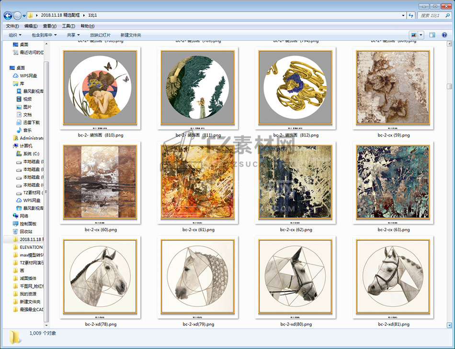Open the address bar history dropdown arrow
The width and height of the screenshot is (455, 349).
coord(403,15)
